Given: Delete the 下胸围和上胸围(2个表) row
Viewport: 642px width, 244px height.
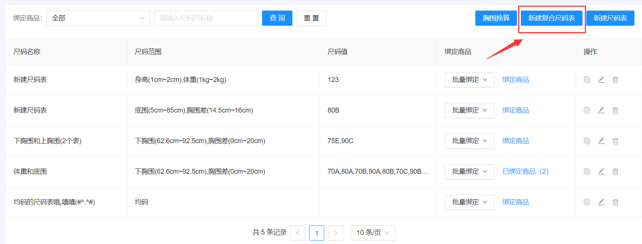Looking at the screenshot, I should [615, 141].
